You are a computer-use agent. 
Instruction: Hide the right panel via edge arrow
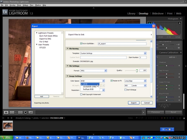(x=186, y=66)
